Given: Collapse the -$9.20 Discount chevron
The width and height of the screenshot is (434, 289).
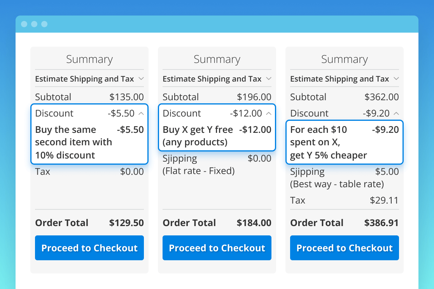Looking at the screenshot, I should (396, 113).
